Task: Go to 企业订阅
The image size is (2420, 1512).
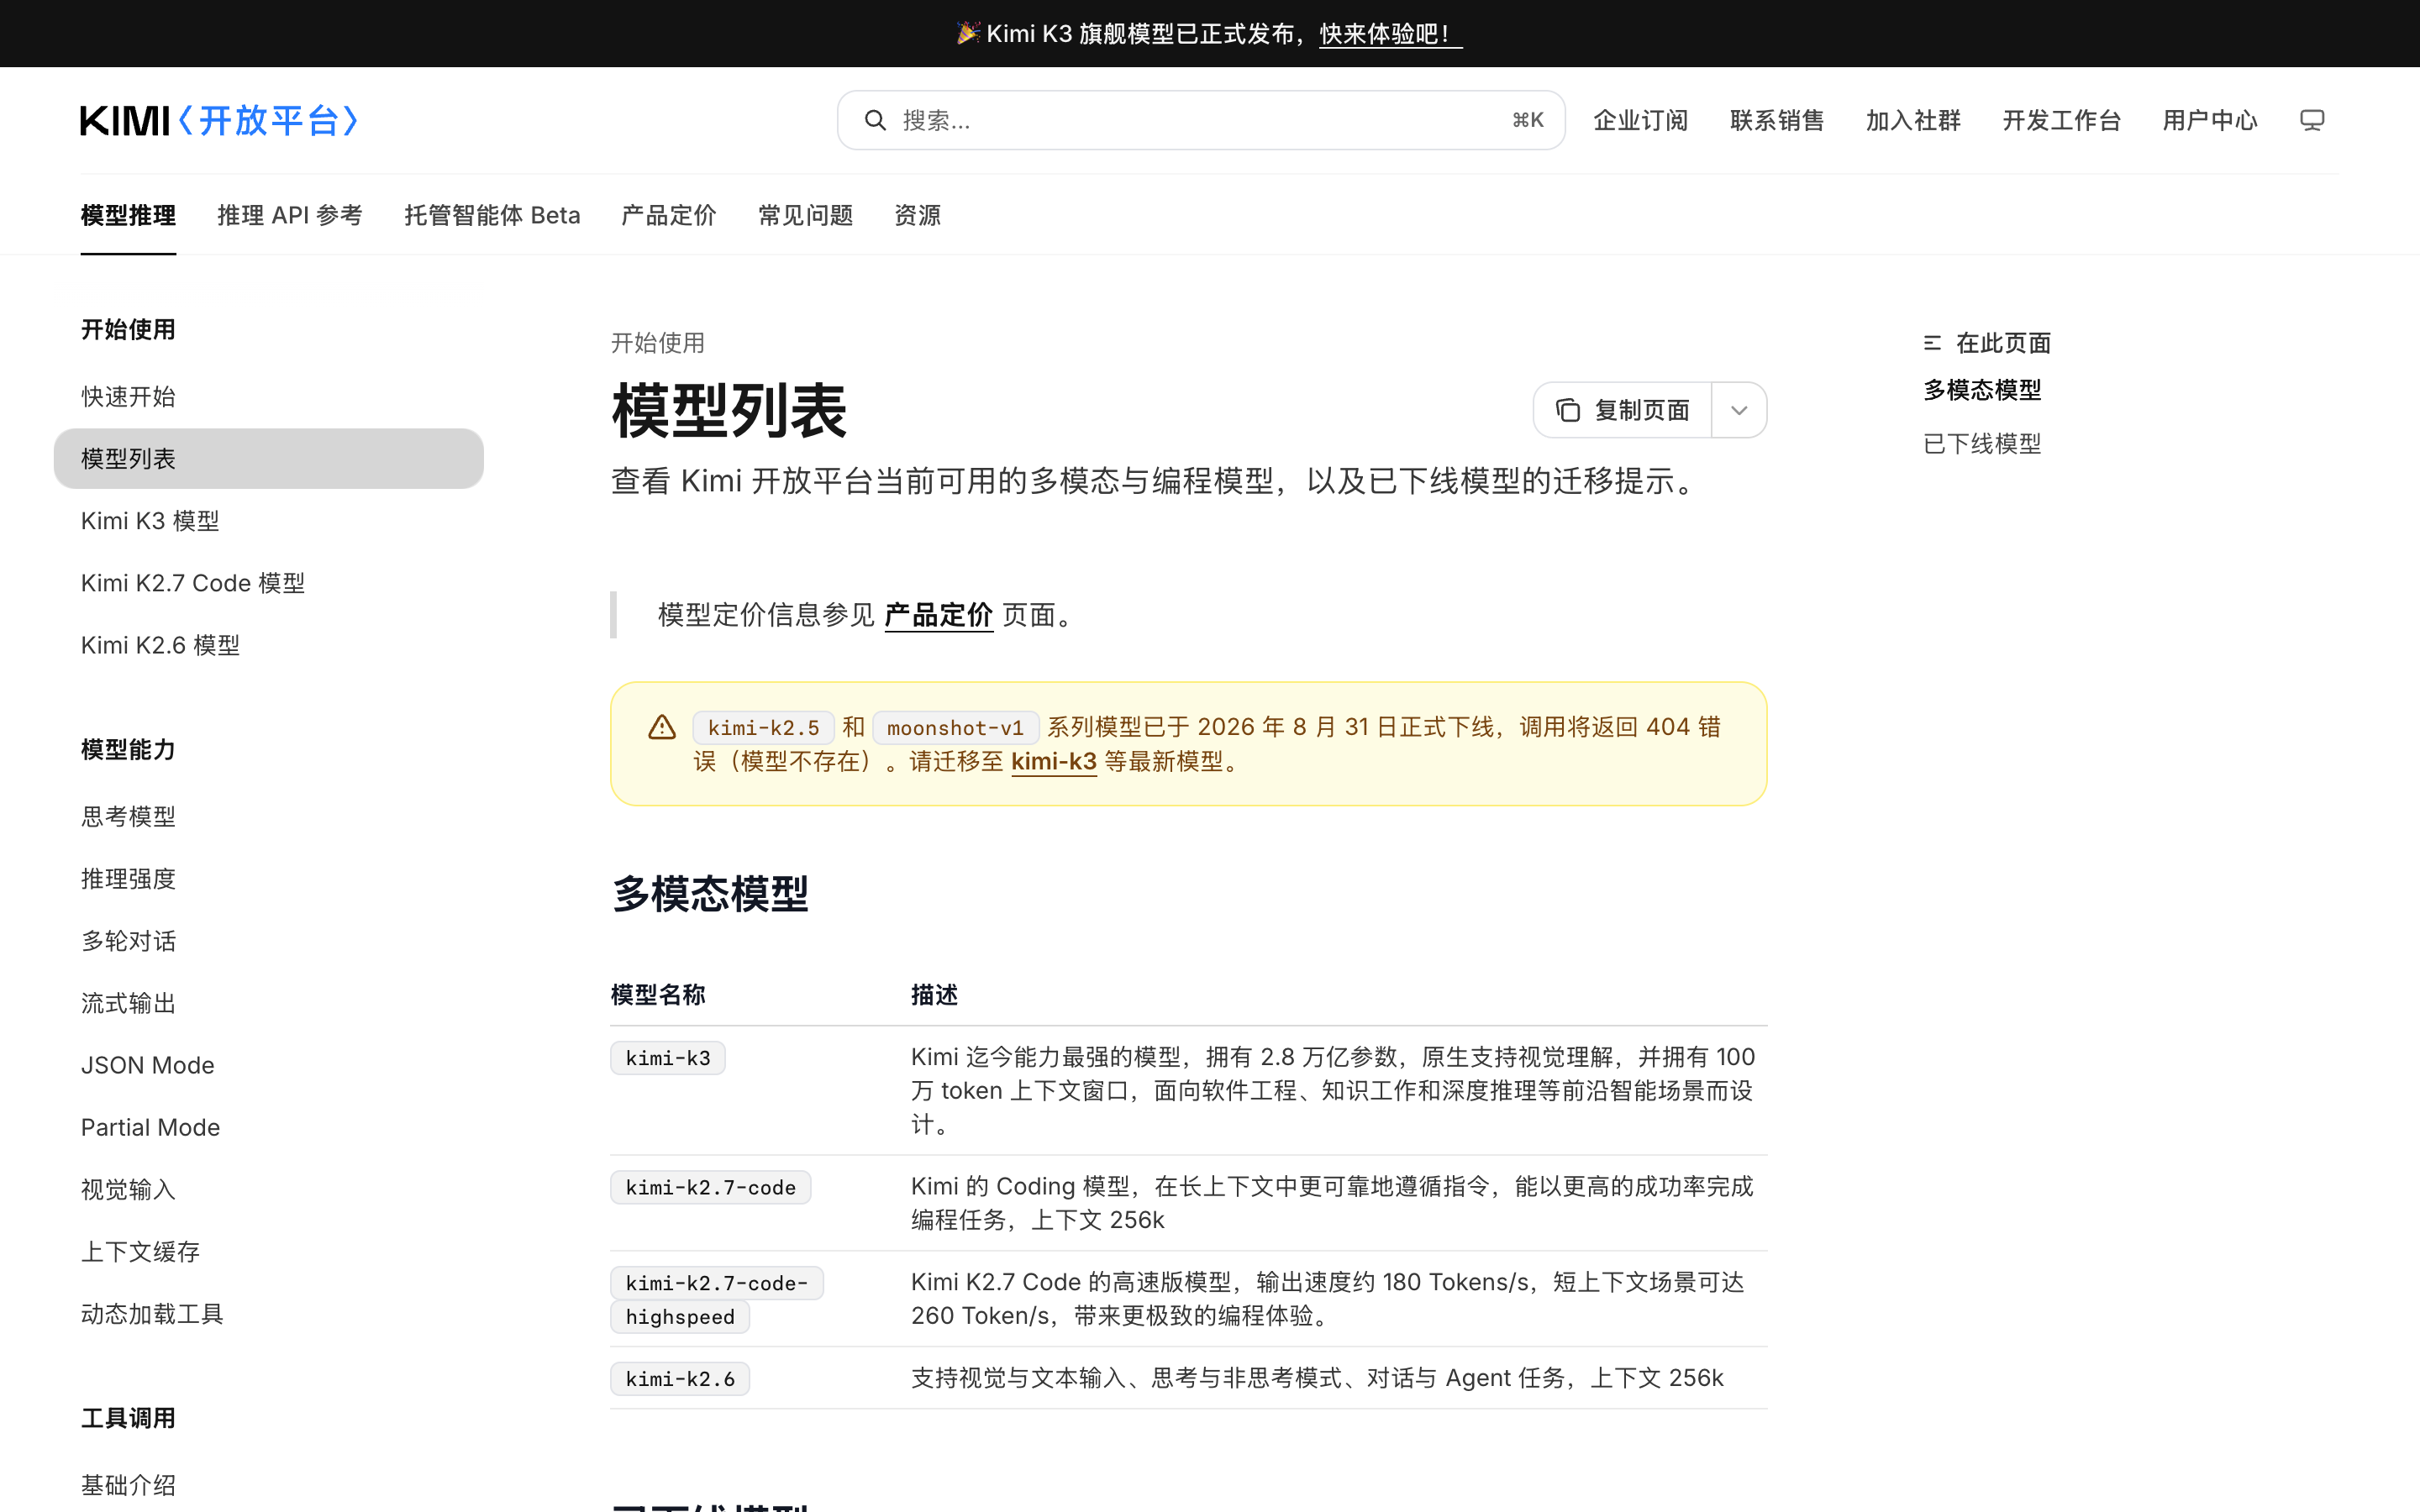Action: click(1640, 120)
